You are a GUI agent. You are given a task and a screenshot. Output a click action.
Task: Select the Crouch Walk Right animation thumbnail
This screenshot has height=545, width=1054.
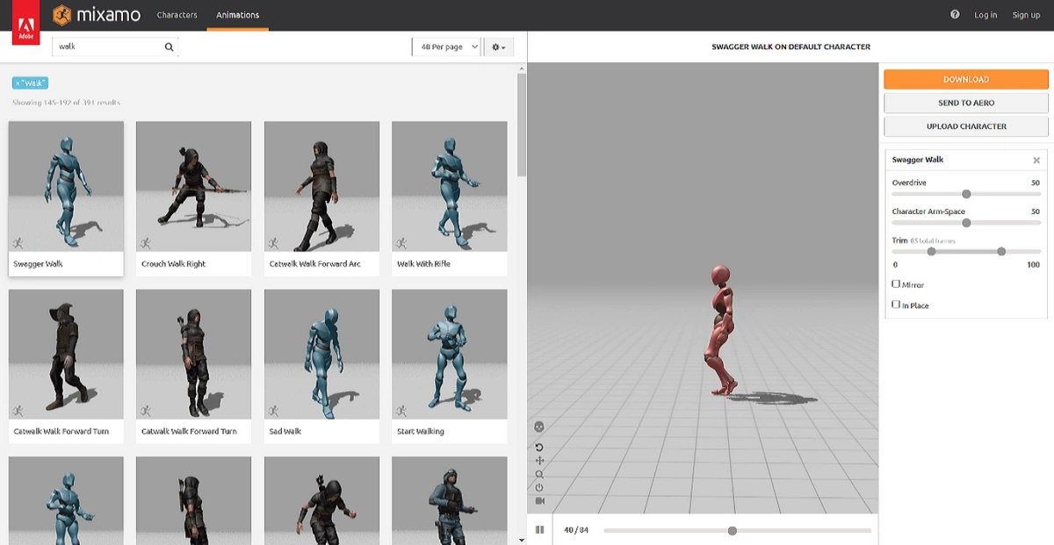click(193, 186)
